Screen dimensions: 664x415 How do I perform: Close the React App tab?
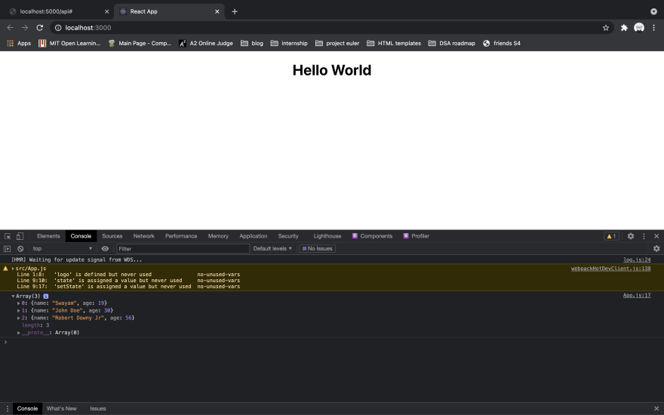pos(217,11)
